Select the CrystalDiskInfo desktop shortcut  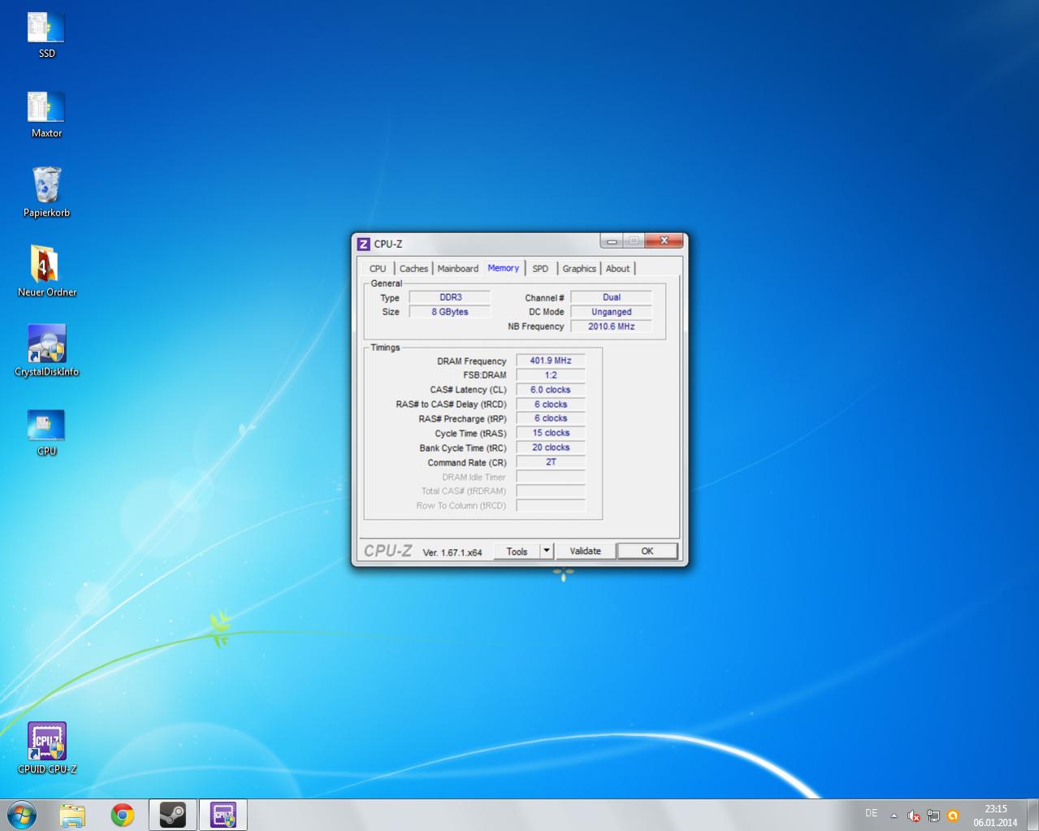point(46,351)
